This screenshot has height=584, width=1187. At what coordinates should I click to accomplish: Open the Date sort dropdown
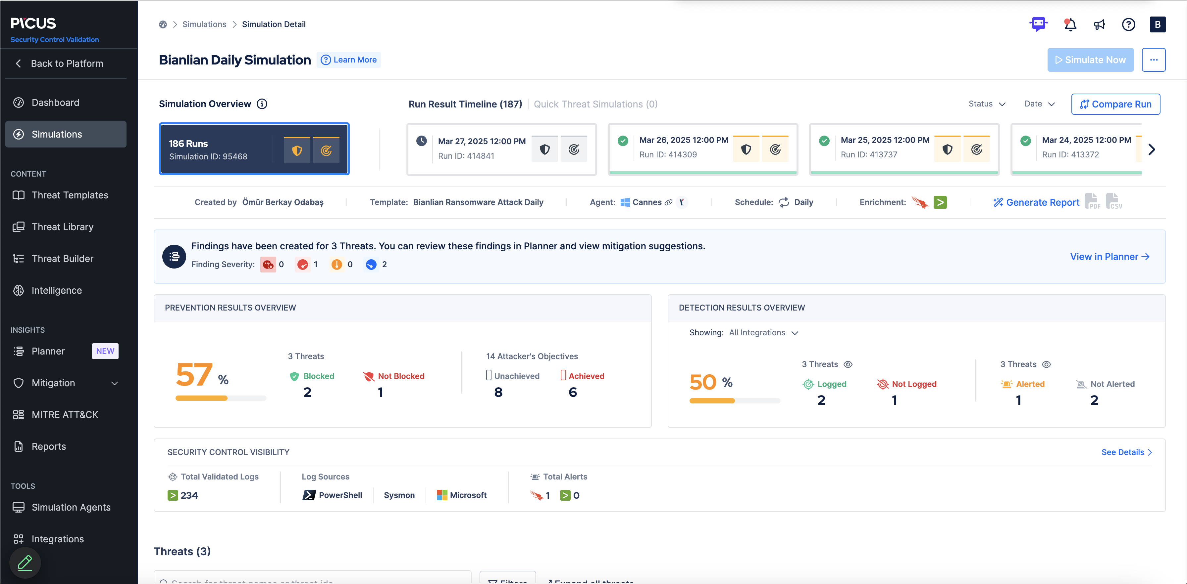point(1039,104)
